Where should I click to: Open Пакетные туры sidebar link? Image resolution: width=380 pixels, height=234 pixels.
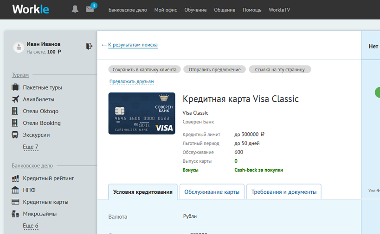click(42, 87)
